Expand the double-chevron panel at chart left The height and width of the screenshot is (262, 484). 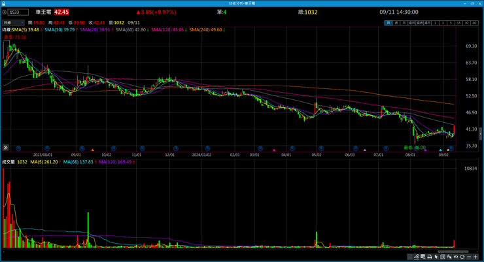pos(6,148)
